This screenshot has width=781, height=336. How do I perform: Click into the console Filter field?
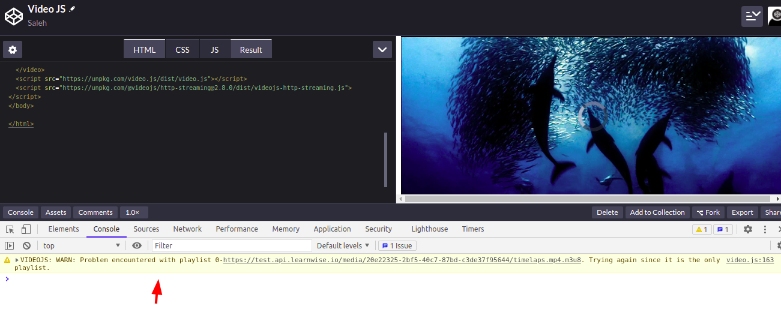[x=232, y=245]
